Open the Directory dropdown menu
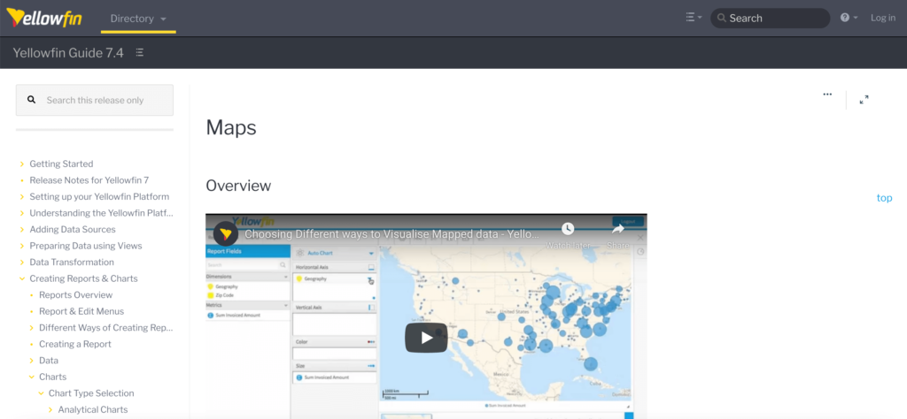Screen dimensions: 907x419 138,19
